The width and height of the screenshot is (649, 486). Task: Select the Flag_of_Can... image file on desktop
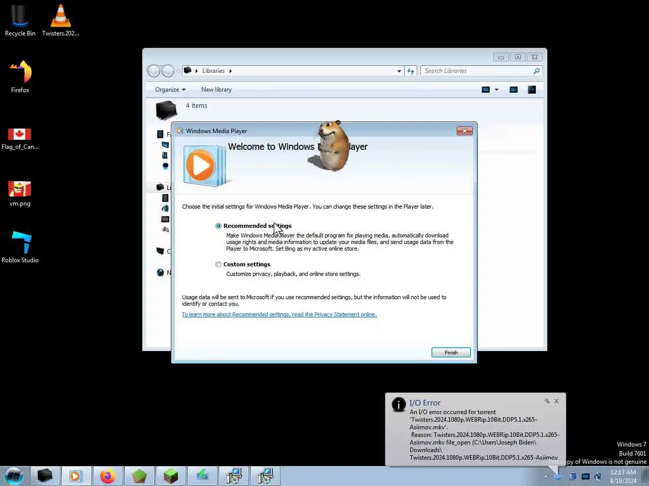point(20,139)
